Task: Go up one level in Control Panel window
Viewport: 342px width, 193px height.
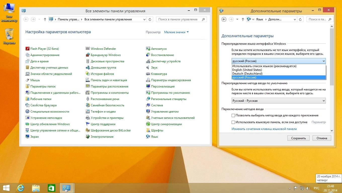Action: 45,19
